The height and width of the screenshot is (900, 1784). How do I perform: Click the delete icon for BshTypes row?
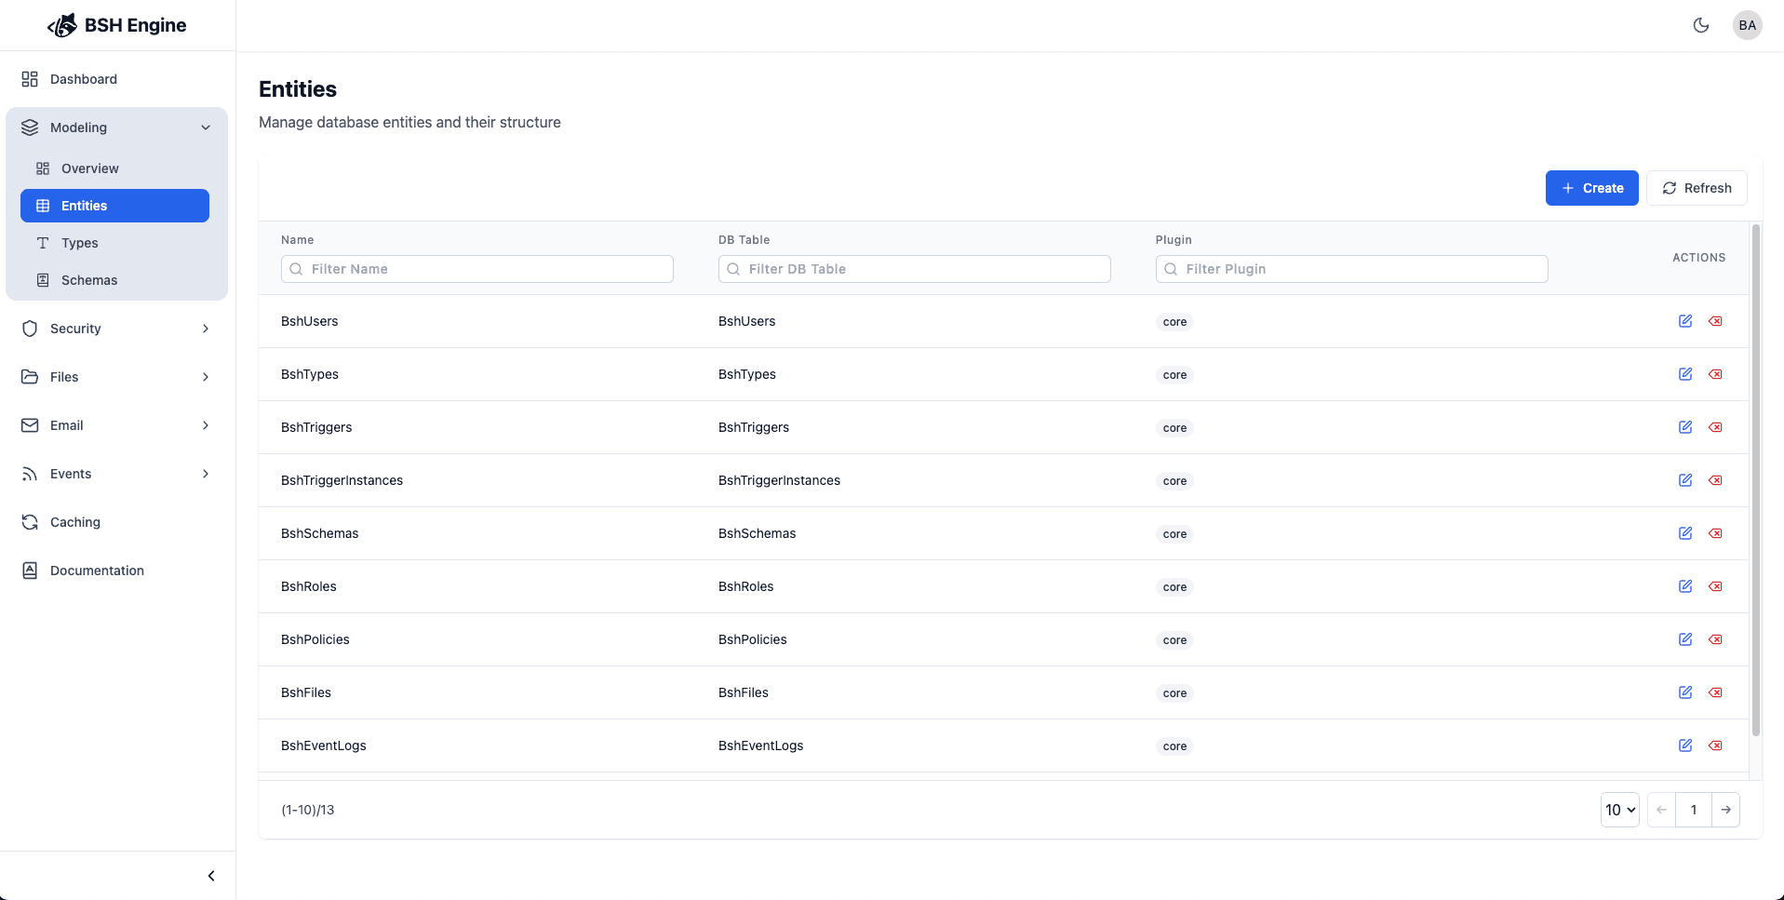point(1715,373)
